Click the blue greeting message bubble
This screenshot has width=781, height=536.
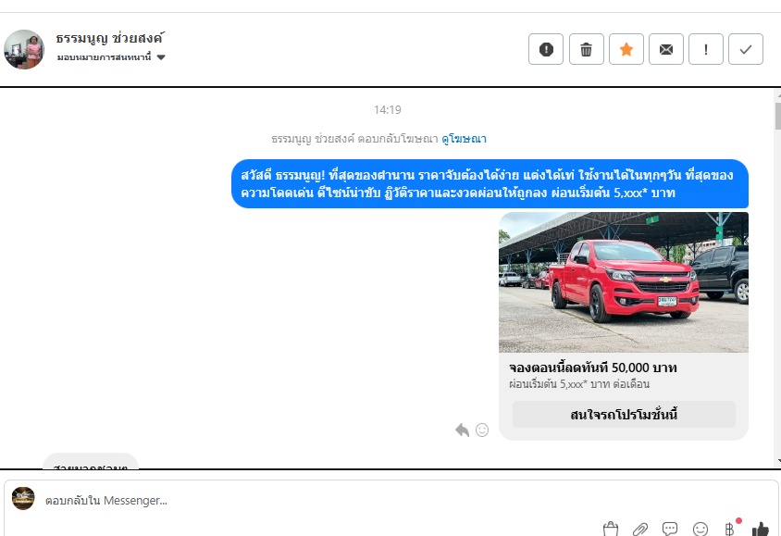pyautogui.click(x=490, y=184)
